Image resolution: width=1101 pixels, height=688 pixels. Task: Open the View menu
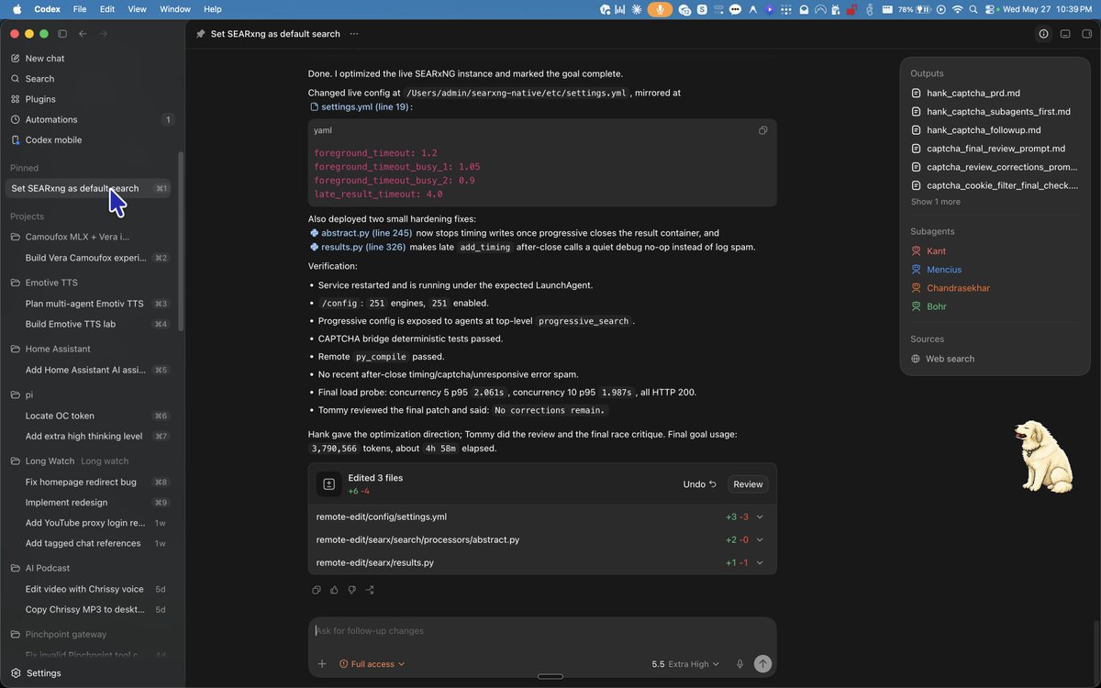[137, 9]
